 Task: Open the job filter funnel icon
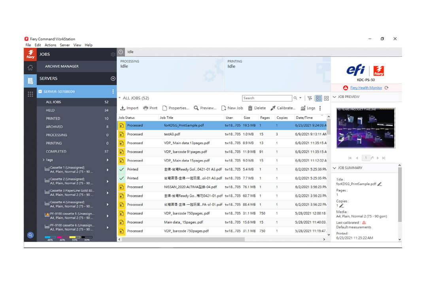click(310, 98)
